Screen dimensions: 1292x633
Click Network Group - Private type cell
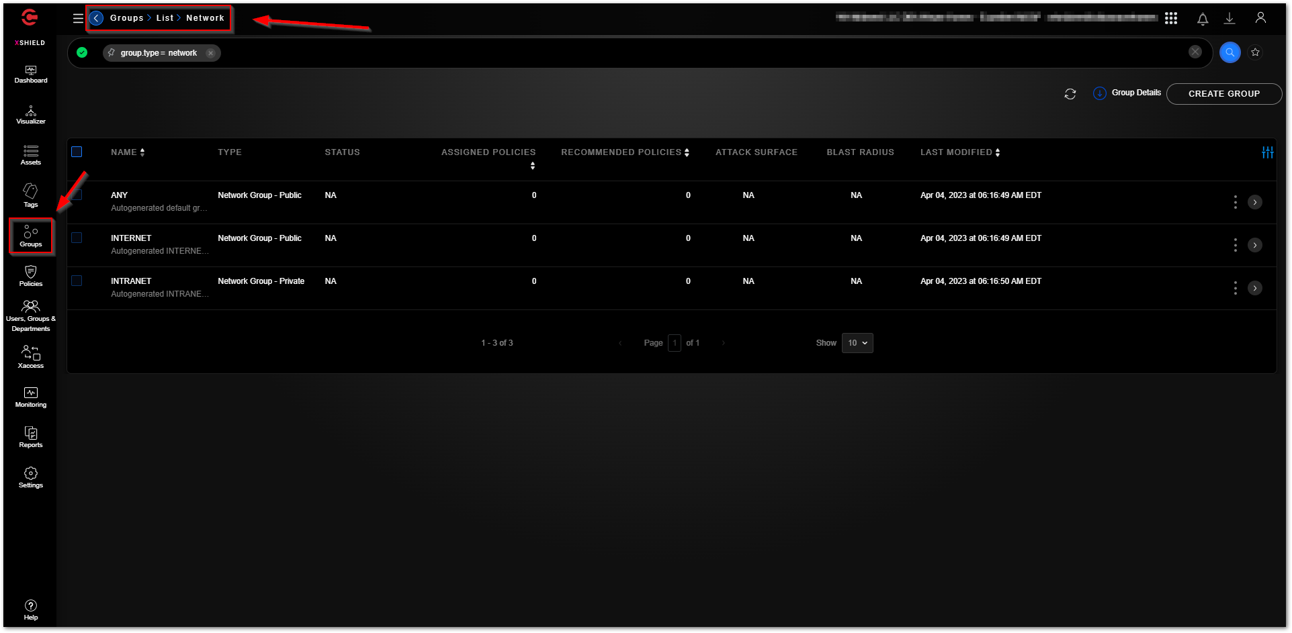pos(261,281)
